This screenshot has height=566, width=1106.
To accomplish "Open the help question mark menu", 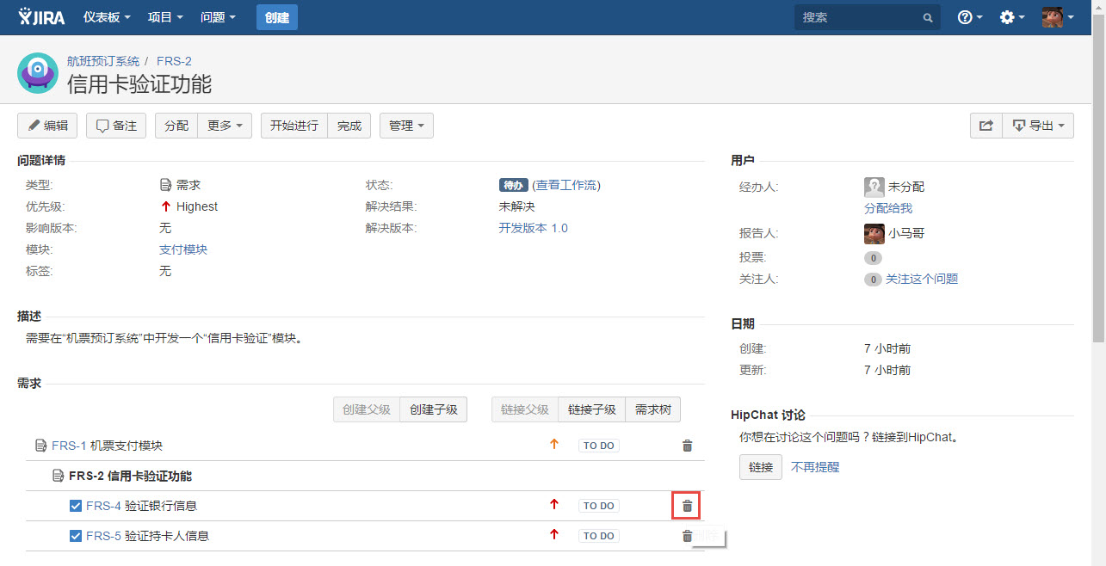I will pos(970,17).
